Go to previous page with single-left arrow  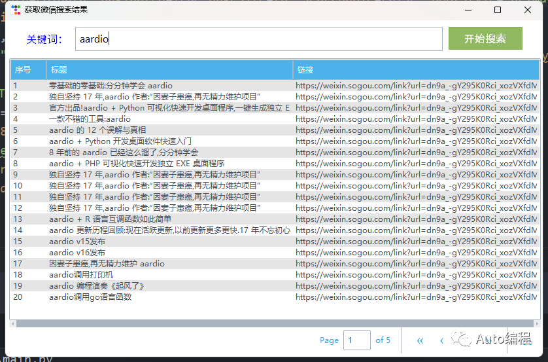[442, 340]
